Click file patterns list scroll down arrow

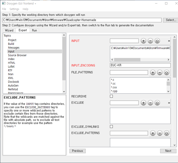168,91
